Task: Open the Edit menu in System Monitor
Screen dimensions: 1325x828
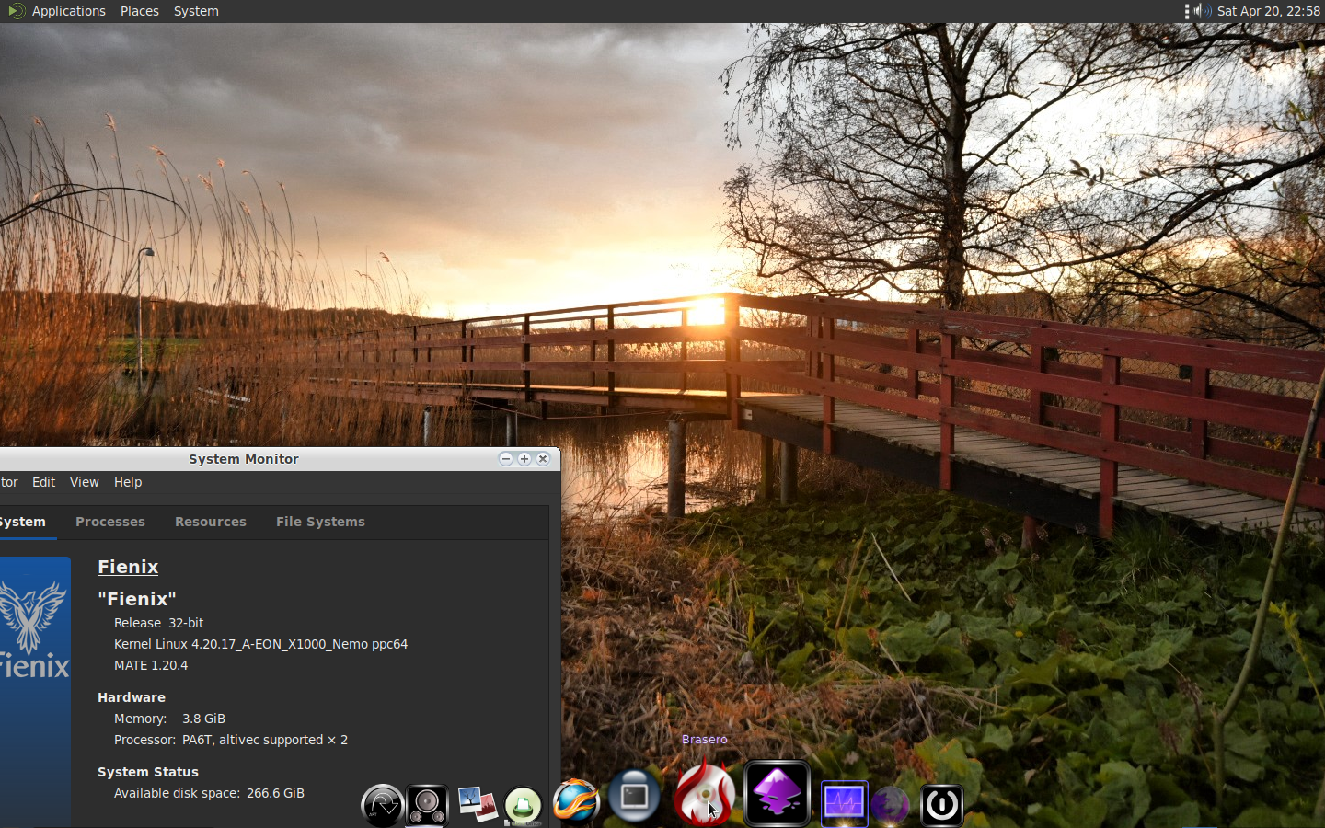Action: tap(43, 482)
